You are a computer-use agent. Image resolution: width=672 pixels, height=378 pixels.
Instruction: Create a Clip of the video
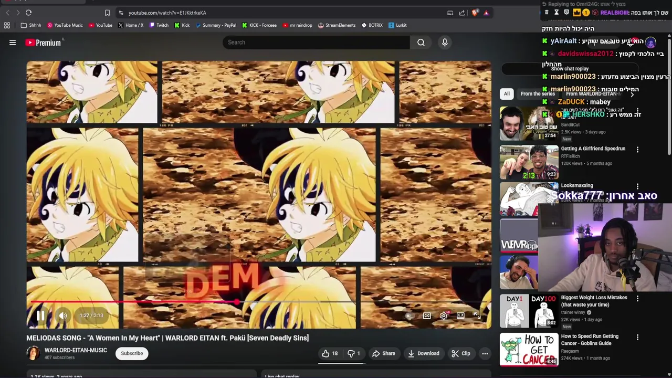tap(461, 353)
